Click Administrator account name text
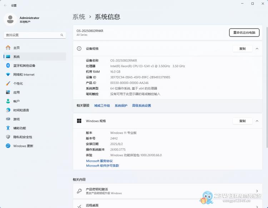 [x=29, y=18]
